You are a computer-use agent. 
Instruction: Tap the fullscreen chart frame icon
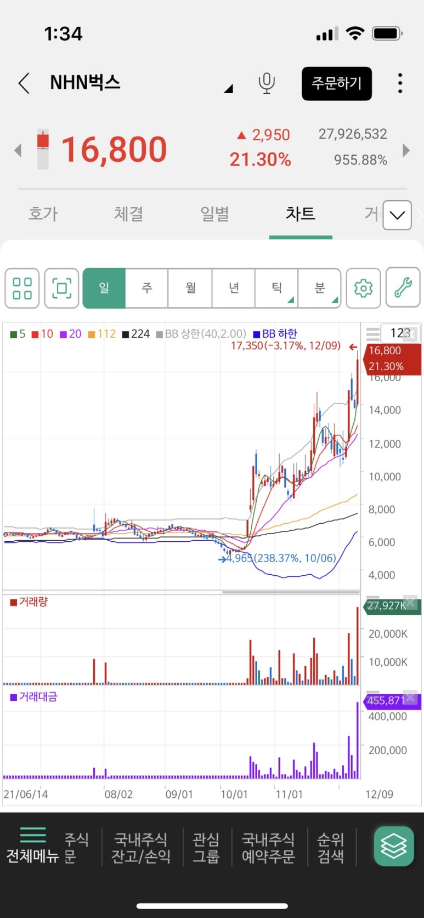coord(61,288)
